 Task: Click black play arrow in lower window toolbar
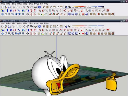[x=80, y=34]
